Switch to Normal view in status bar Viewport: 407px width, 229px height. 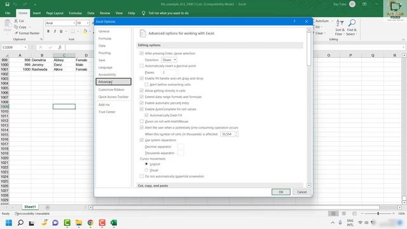(x=333, y=214)
